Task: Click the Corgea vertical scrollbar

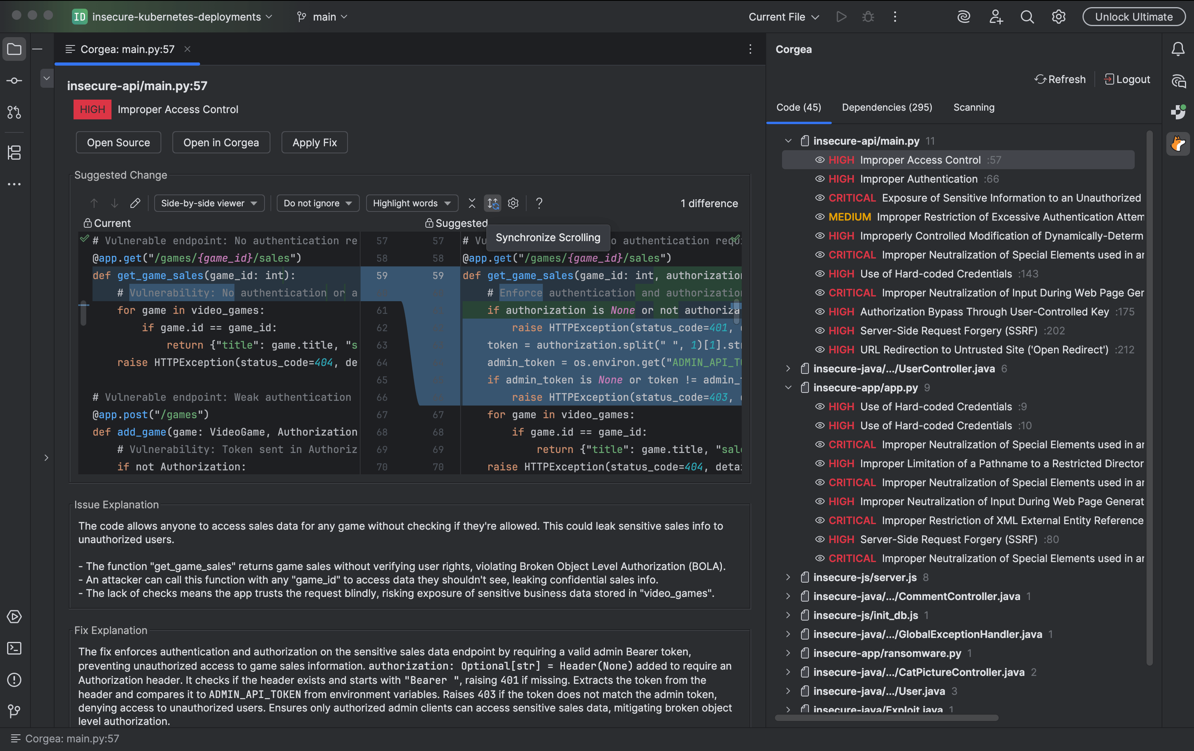Action: pyautogui.click(x=1149, y=398)
